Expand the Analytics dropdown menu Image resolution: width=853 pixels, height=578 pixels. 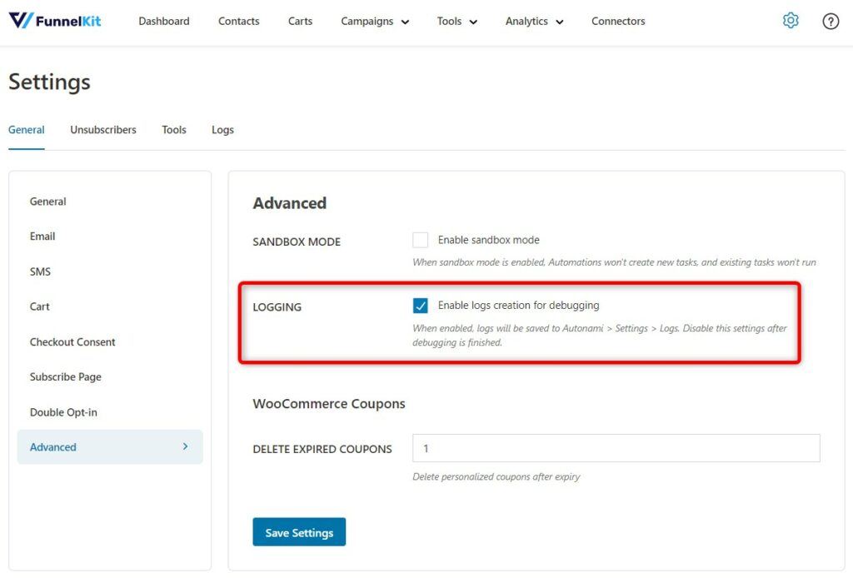(534, 21)
